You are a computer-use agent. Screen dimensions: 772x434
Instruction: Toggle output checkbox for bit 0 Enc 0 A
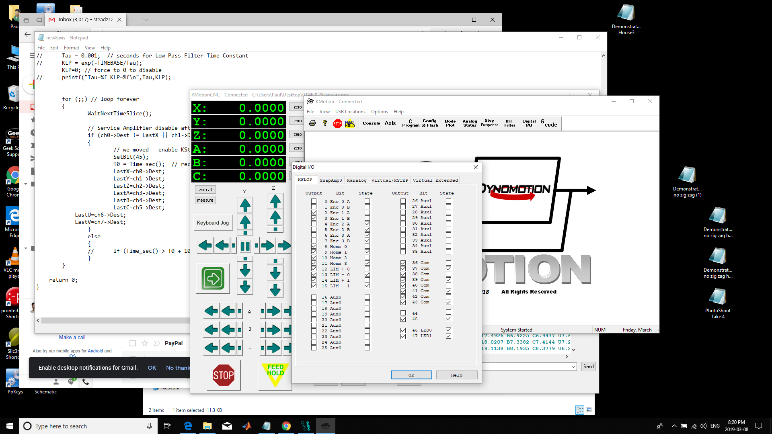(314, 201)
